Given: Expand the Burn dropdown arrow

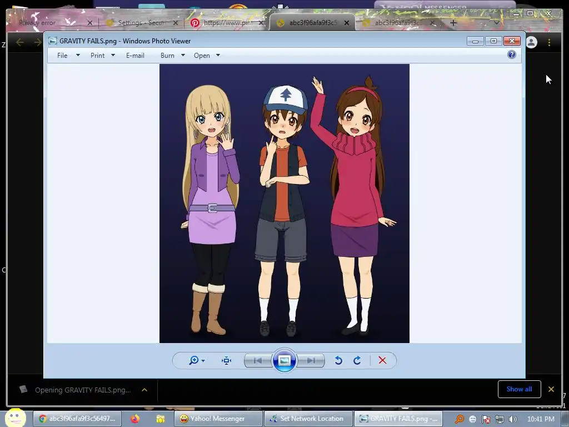Looking at the screenshot, I should click(183, 55).
